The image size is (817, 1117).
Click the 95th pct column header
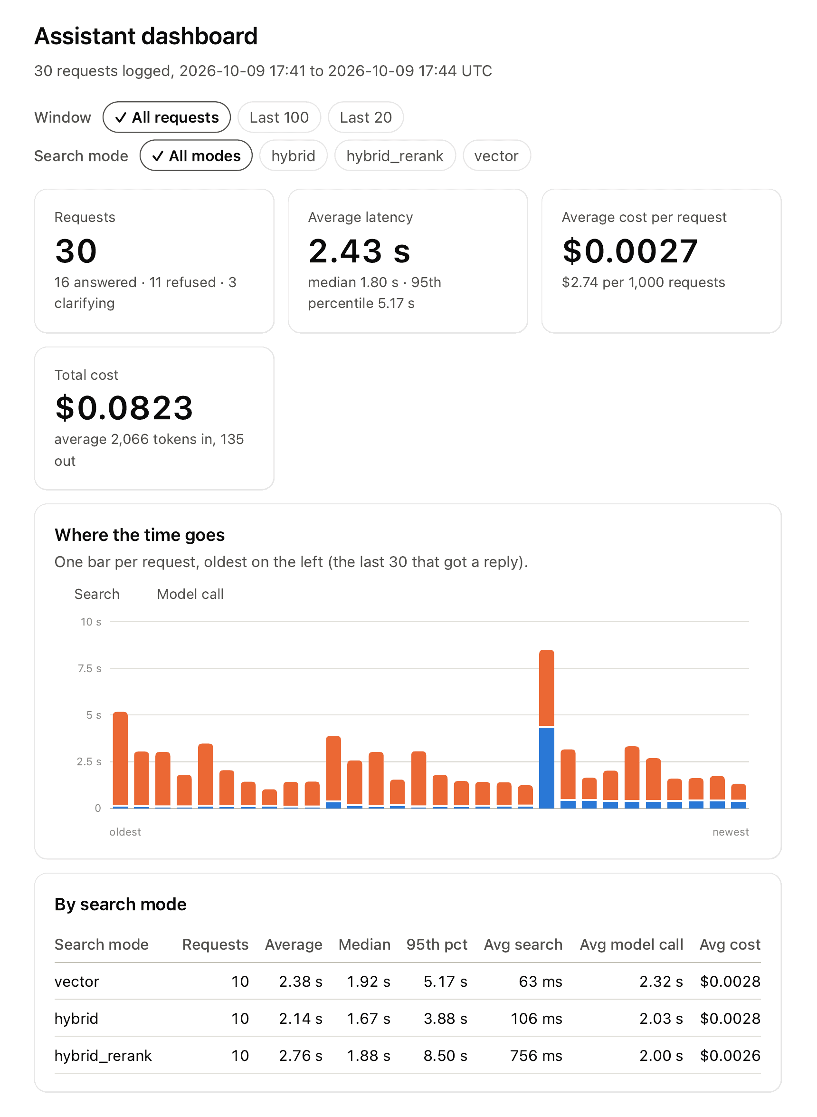437,944
